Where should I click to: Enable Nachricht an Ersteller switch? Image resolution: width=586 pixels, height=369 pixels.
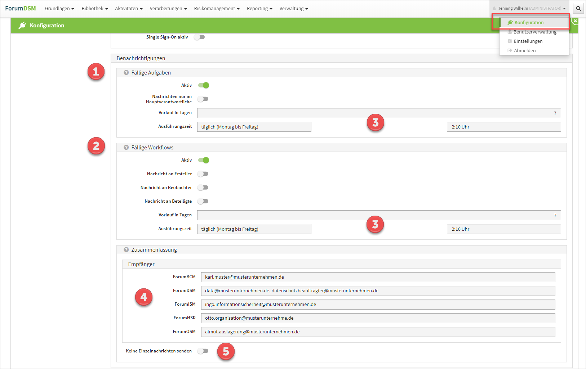click(203, 174)
